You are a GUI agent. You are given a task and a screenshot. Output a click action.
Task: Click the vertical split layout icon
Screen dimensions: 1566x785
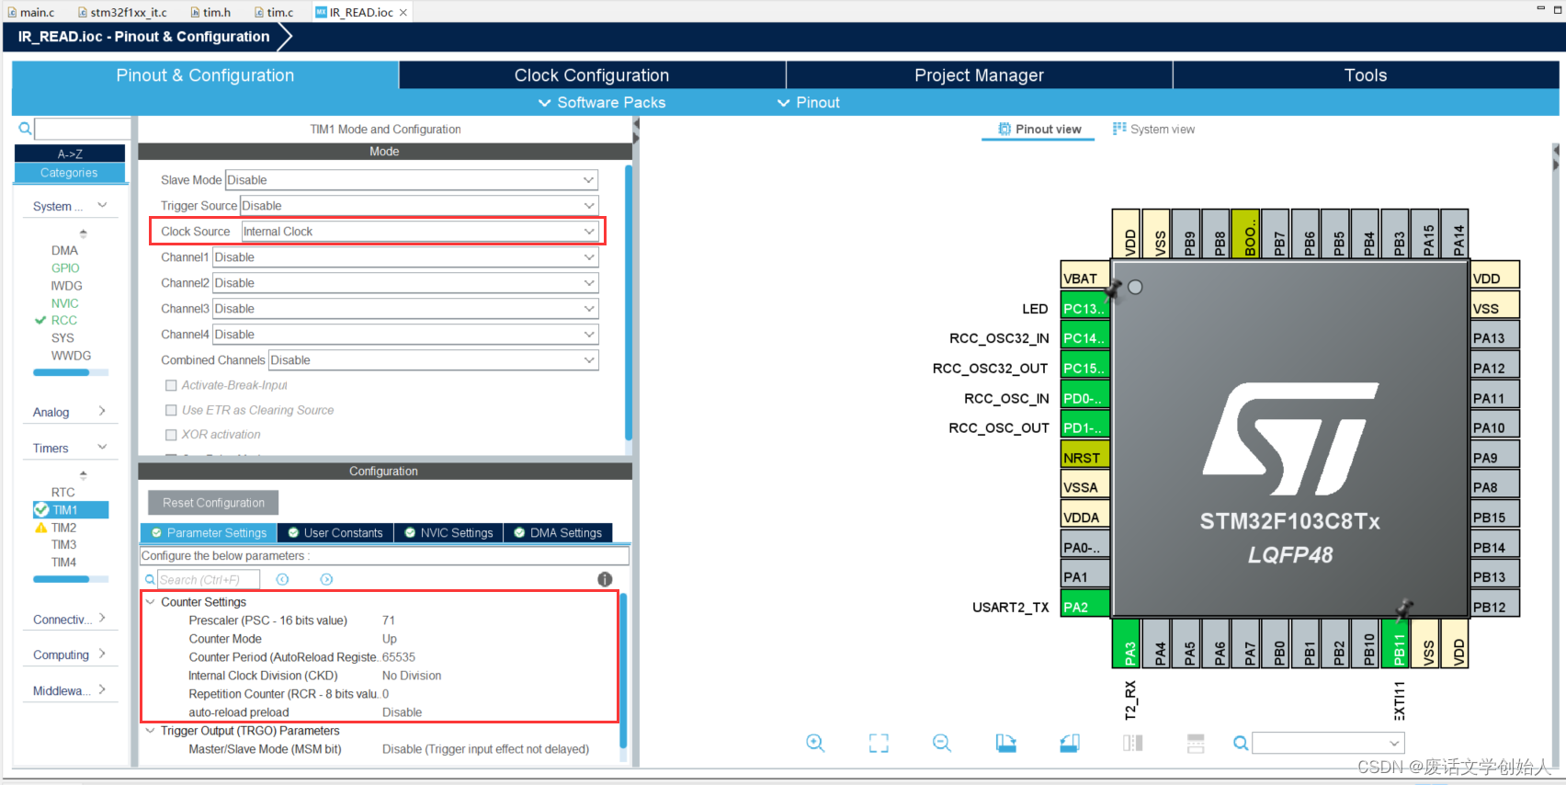coord(1132,743)
